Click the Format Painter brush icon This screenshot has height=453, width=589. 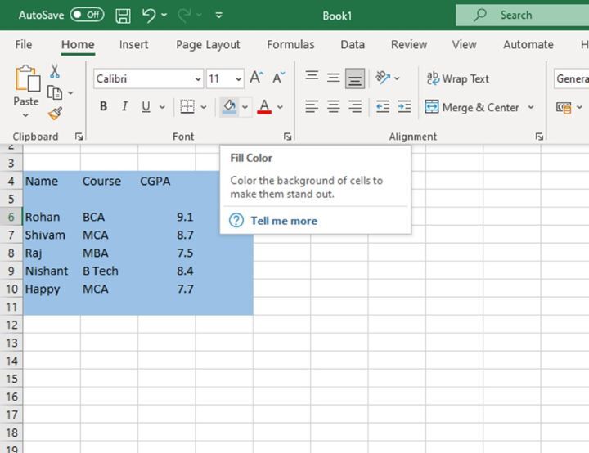pos(55,114)
